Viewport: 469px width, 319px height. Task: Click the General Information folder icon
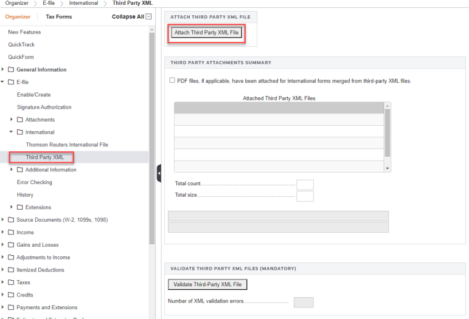coord(11,70)
